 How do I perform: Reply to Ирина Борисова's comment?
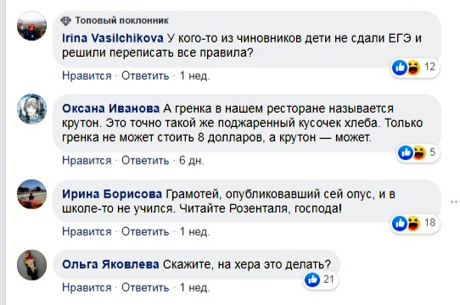click(145, 232)
